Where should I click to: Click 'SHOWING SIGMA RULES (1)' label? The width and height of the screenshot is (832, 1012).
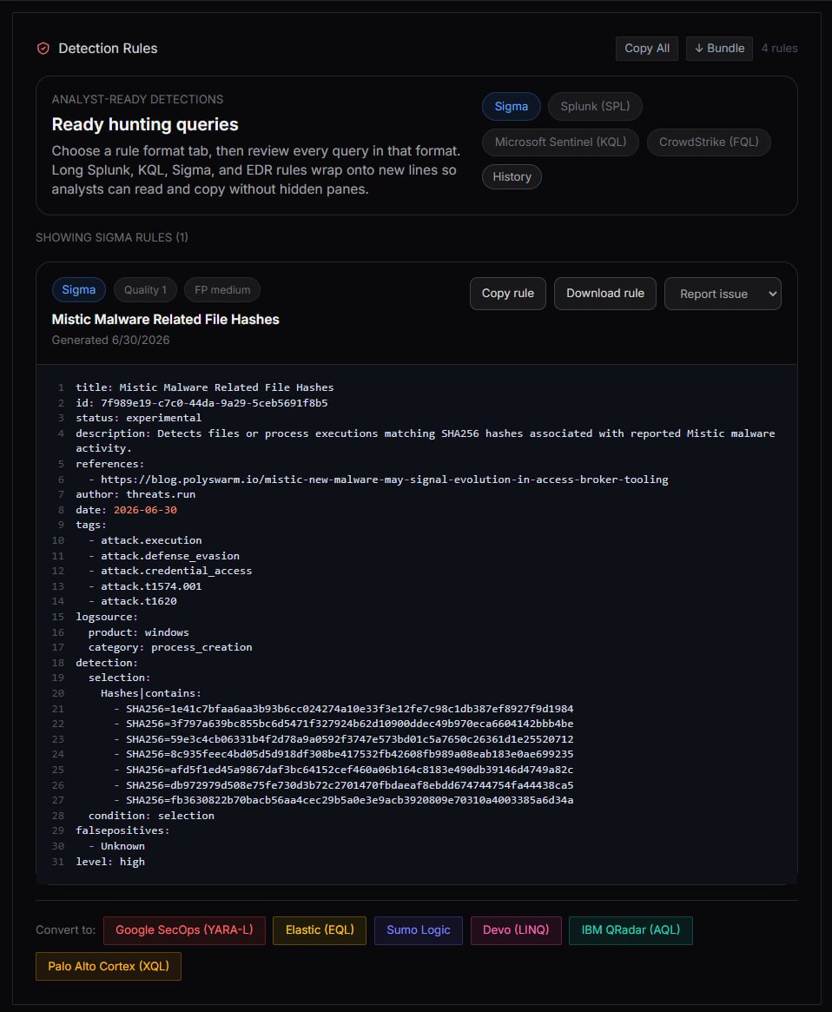coord(112,237)
